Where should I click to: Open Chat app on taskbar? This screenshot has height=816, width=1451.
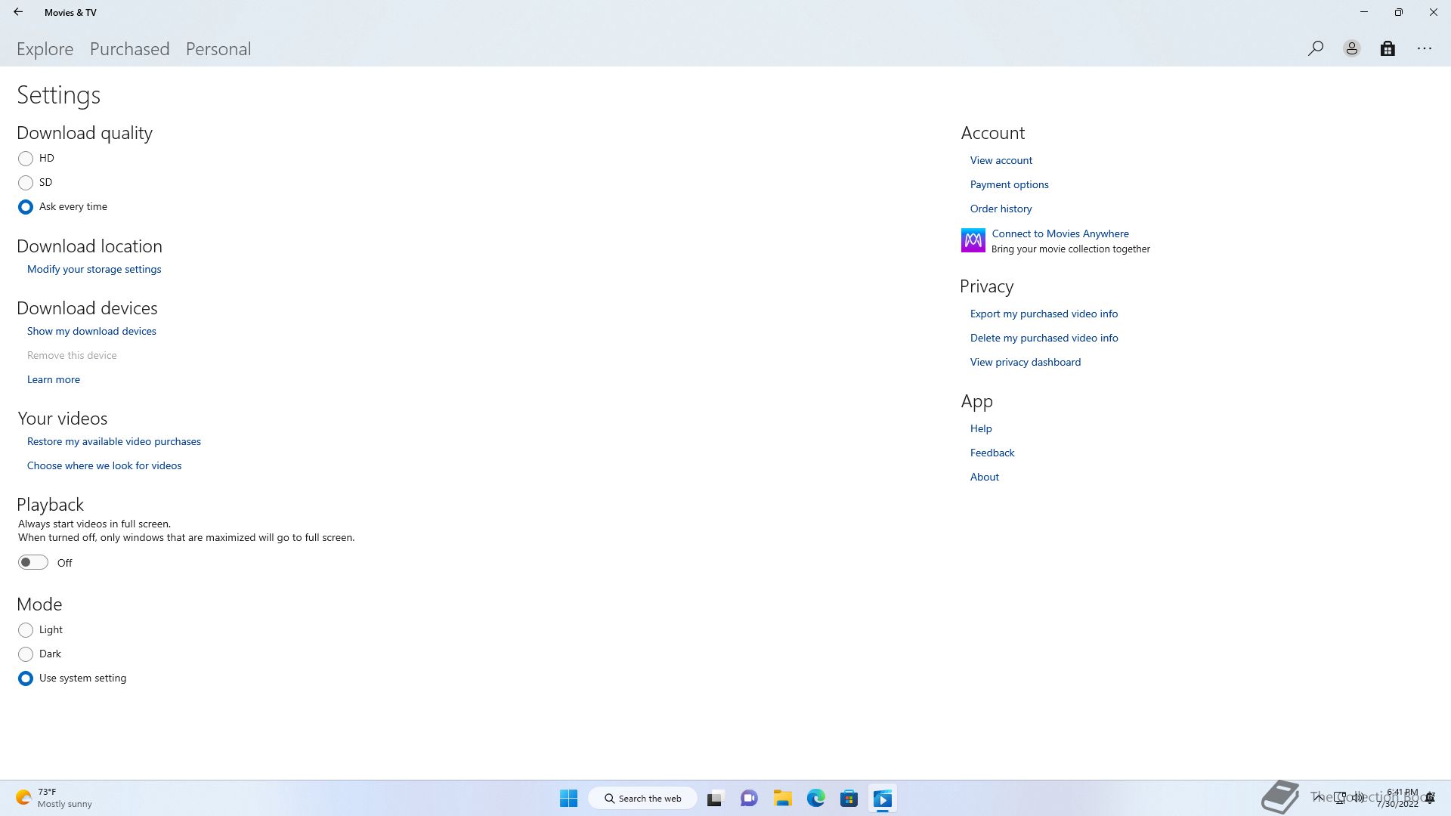coord(749,798)
